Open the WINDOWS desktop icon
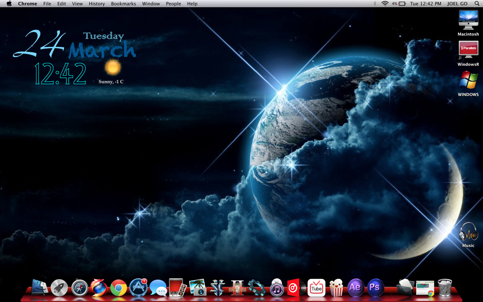The image size is (483, 302). coord(468,84)
